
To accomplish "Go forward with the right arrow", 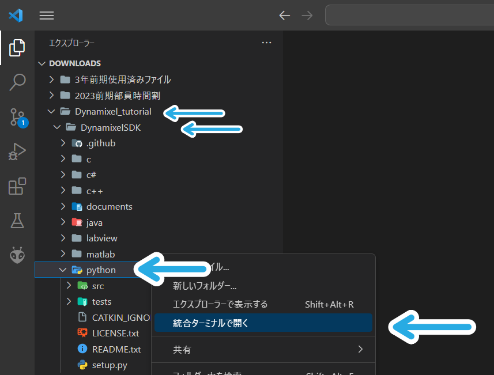I will [307, 15].
